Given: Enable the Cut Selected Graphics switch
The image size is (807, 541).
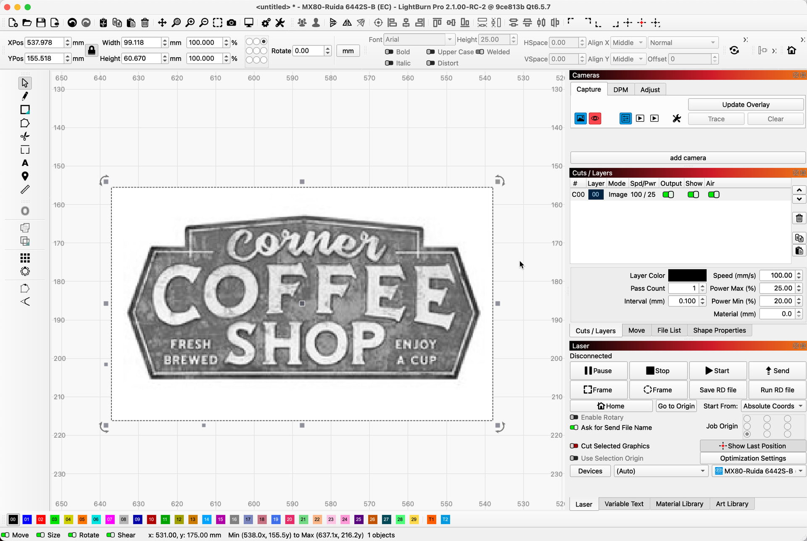Looking at the screenshot, I should coord(574,446).
